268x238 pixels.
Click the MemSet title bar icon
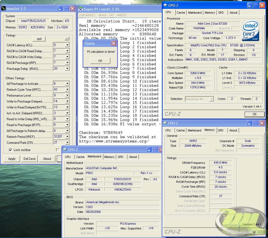(x=3, y=8)
